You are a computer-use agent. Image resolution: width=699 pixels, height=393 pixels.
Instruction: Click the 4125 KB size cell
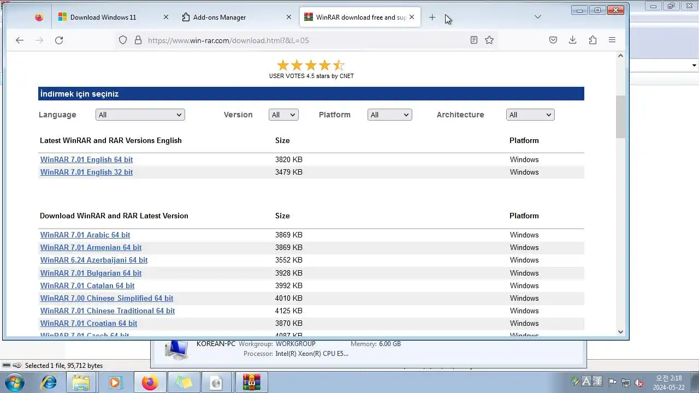[289, 311]
